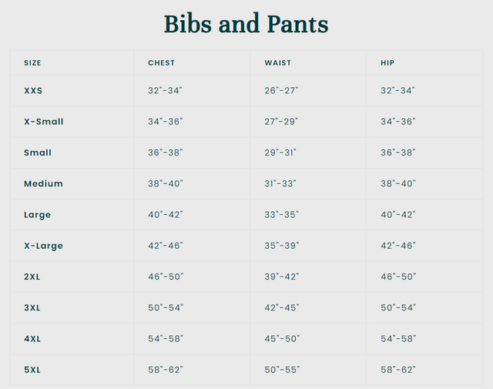Click the X-Small size label
The image size is (493, 389).
click(44, 122)
